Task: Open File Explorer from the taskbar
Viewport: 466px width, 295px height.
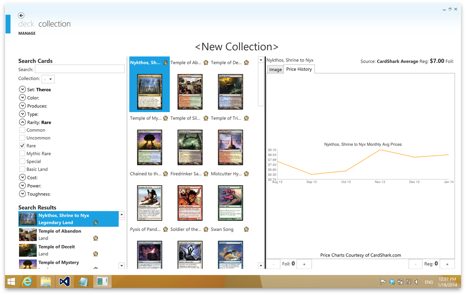Action: tap(46, 281)
